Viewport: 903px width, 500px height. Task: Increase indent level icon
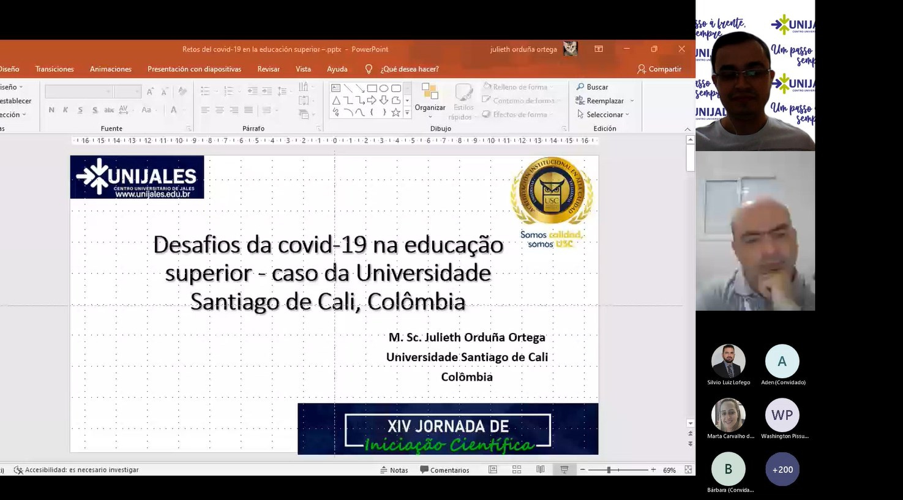pos(267,91)
